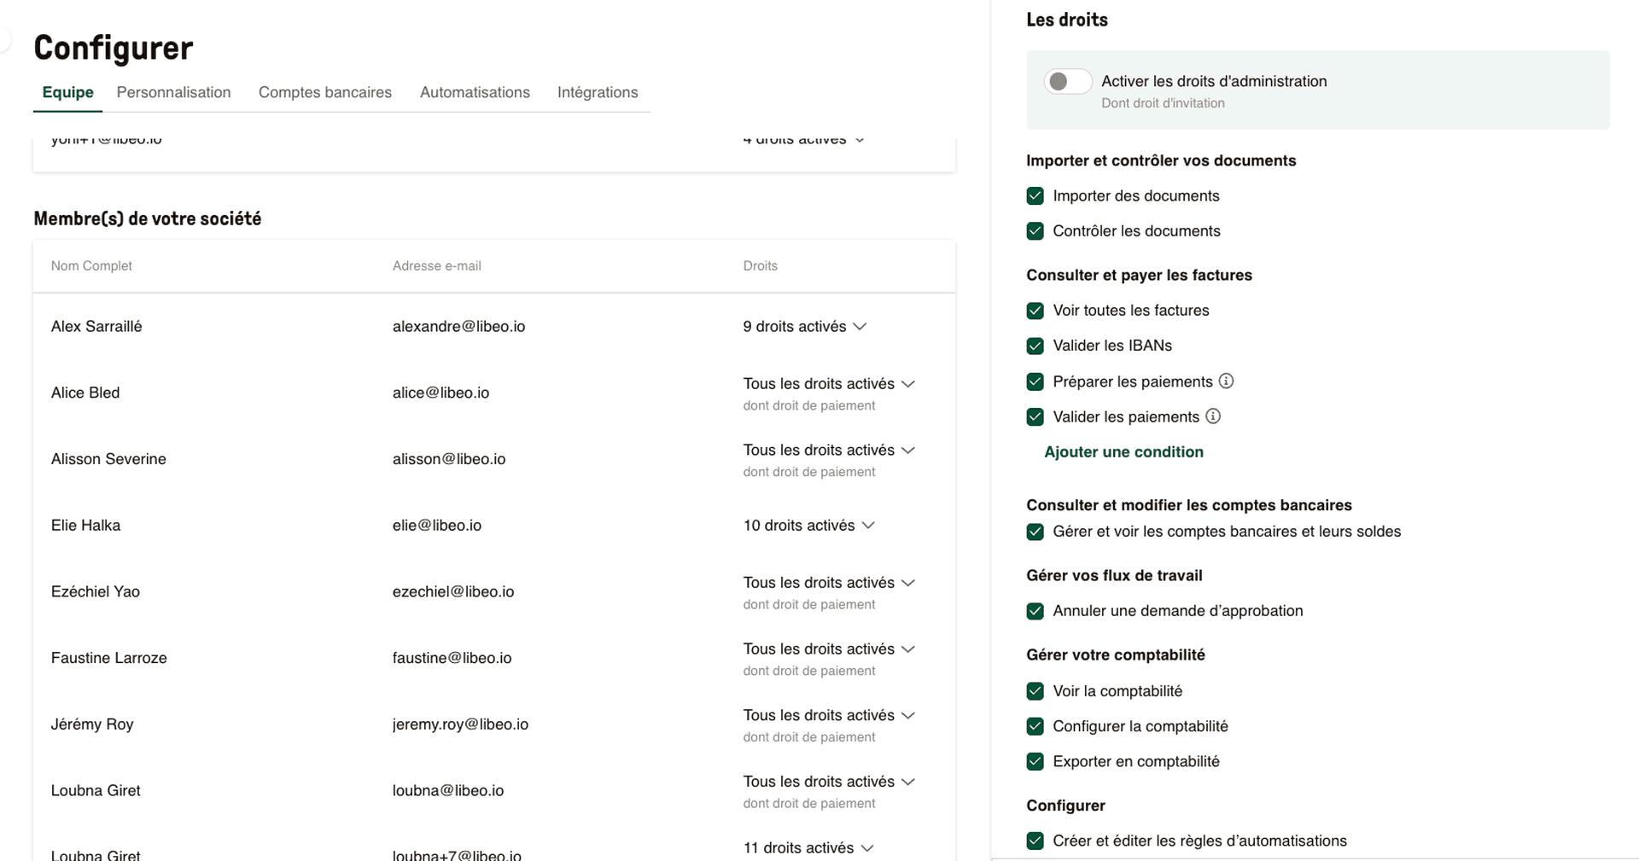
Task: Select the Alisson Severine name cell
Action: point(108,459)
